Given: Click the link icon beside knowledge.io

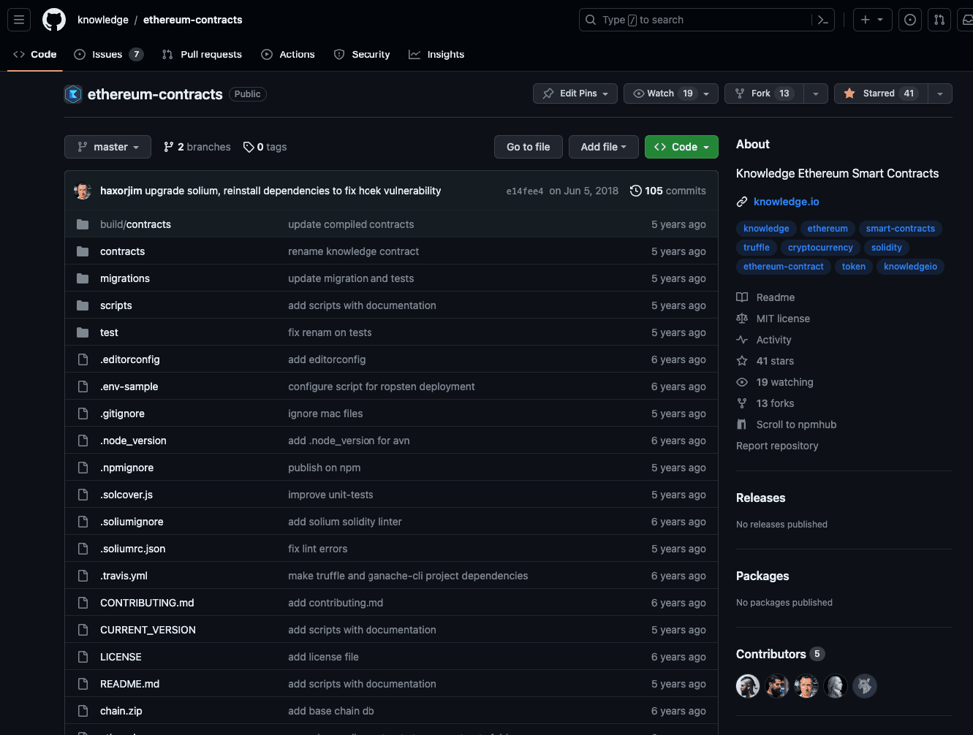Looking at the screenshot, I should point(742,202).
